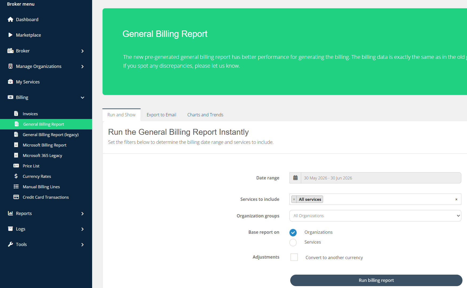This screenshot has height=288, width=467.
Task: Click inside the Services to include field
Action: click(x=375, y=199)
